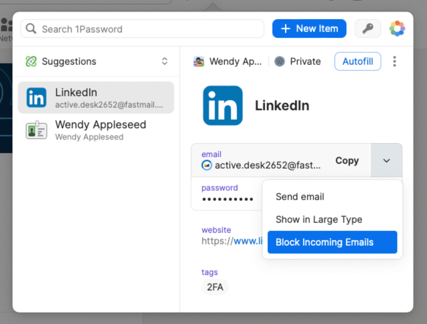Click the Suggestions icon in sidebar header
Screen dimensions: 427x324
pyautogui.click(x=31, y=61)
